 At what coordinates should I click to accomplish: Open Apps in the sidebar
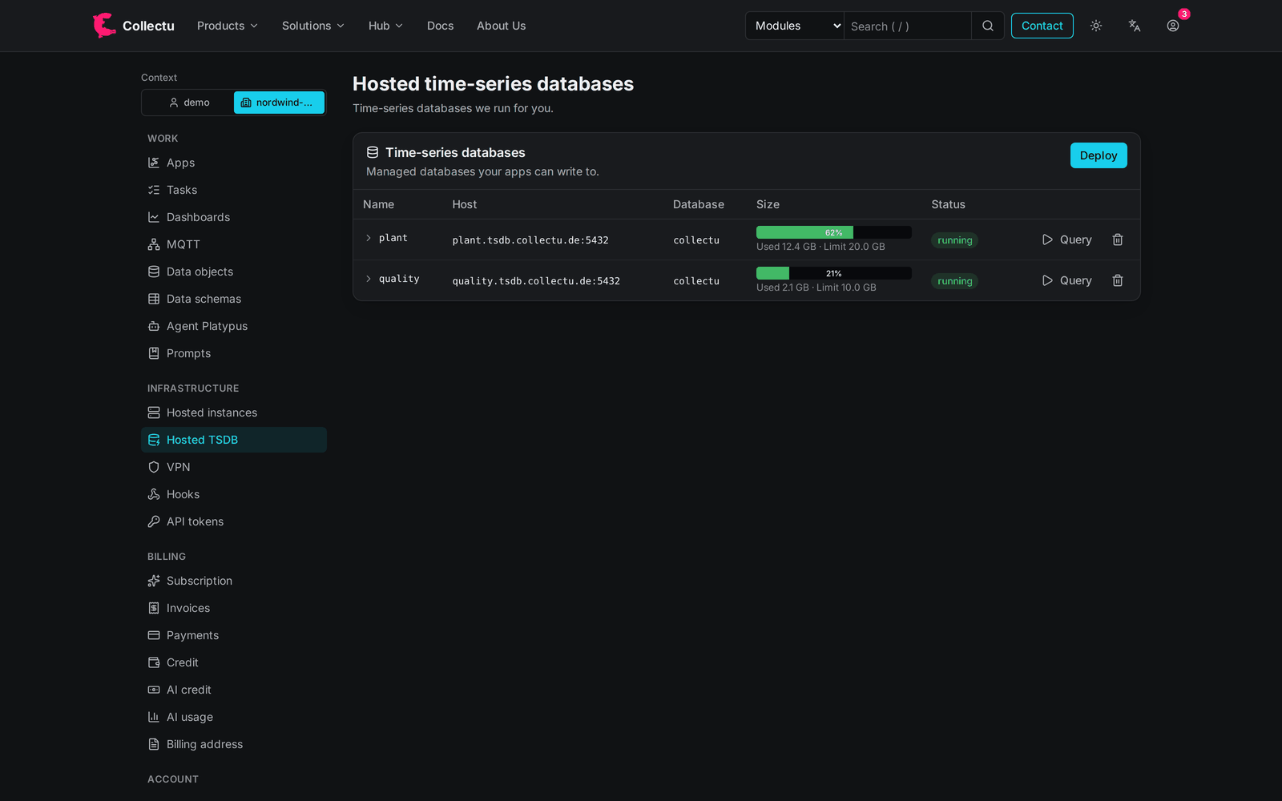point(234,163)
